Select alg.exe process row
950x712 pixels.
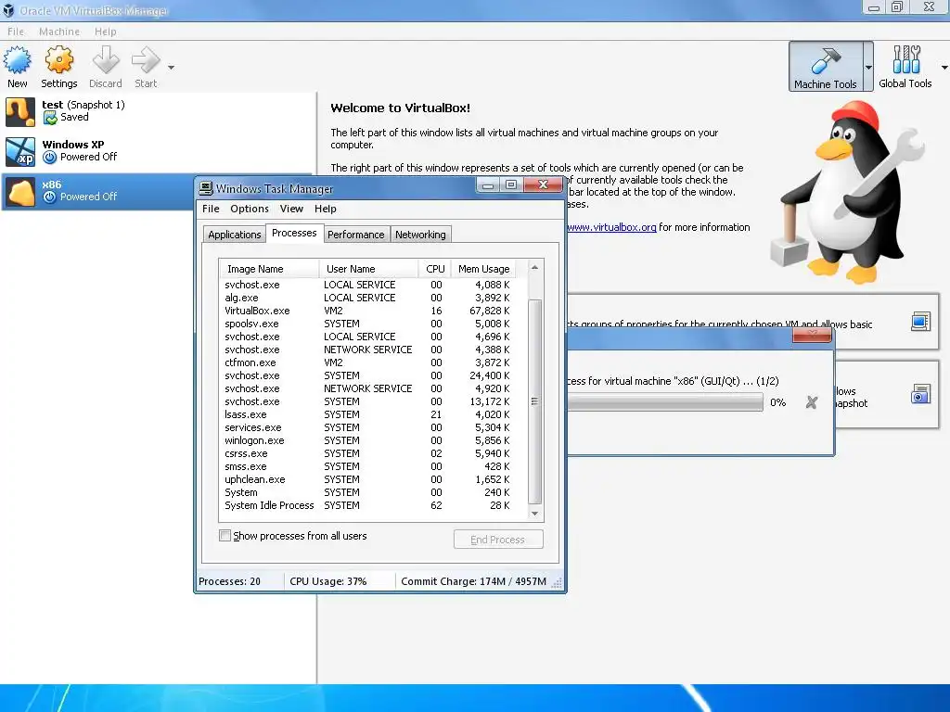pos(367,298)
